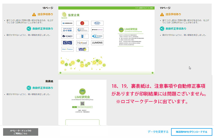Click the 18ページ warning triangle icon
The height and width of the screenshot is (139, 214).
coord(34,14)
